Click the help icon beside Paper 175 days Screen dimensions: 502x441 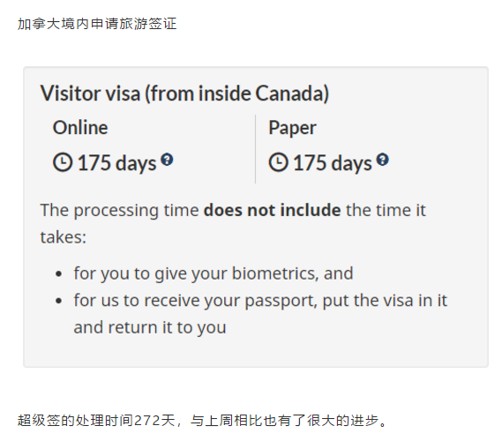point(383,159)
